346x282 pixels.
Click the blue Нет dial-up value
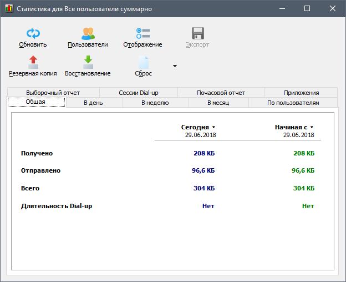(208, 206)
